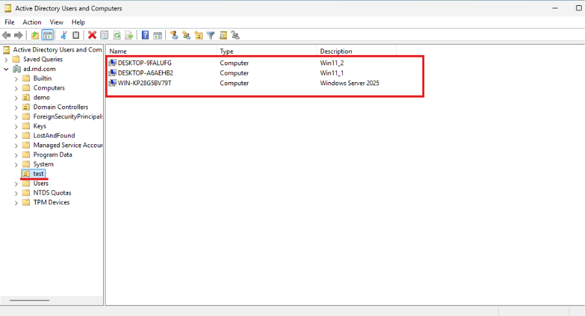Viewport: 585px width, 316px height.
Task: Collapse the ad.md.com domain node
Action: [x=6, y=68]
